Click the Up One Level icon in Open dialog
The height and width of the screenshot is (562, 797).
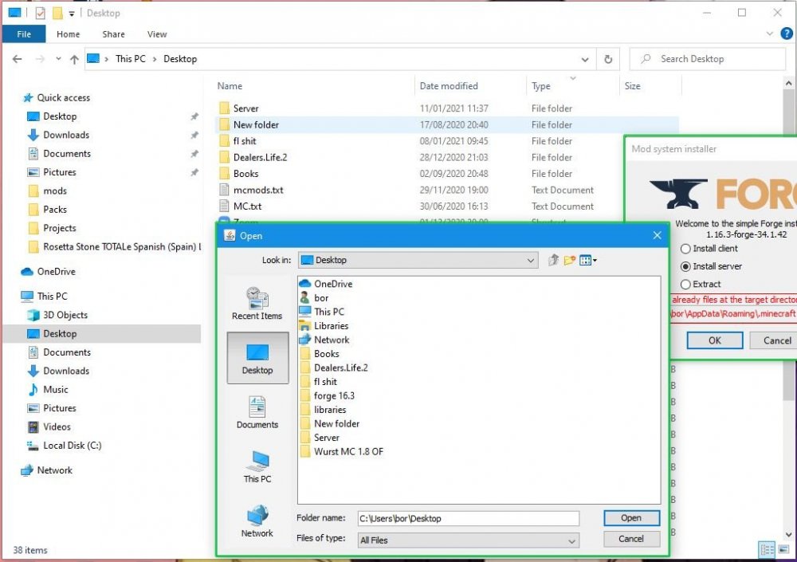click(x=554, y=260)
